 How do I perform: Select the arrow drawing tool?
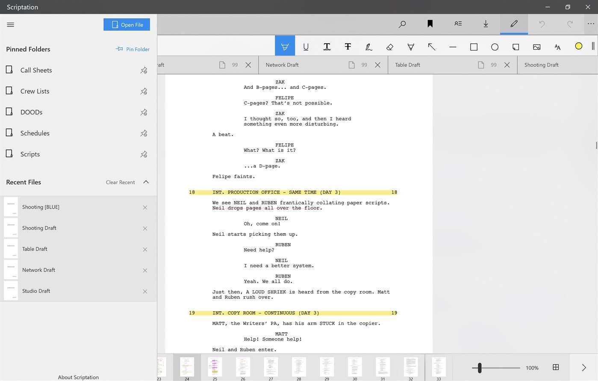[432, 47]
